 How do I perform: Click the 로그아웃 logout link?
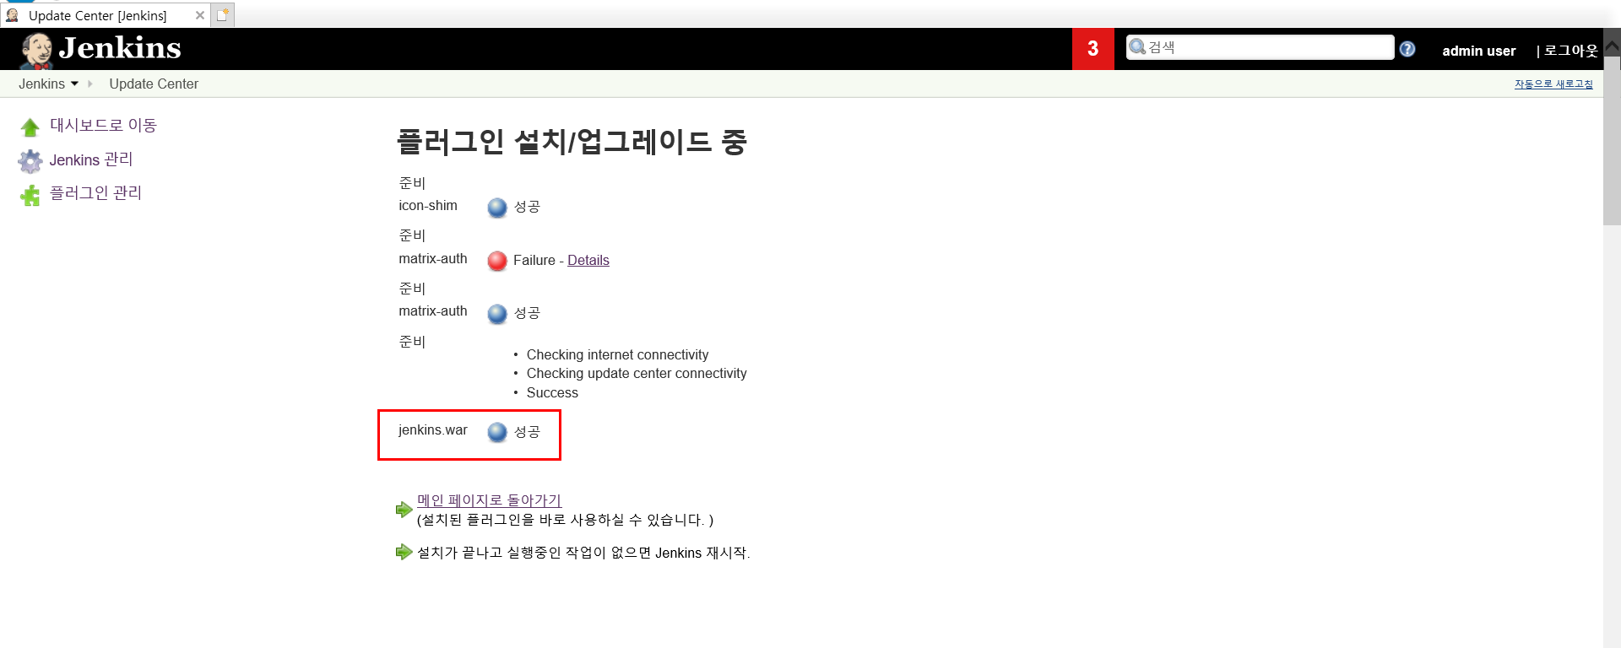[x=1570, y=51]
